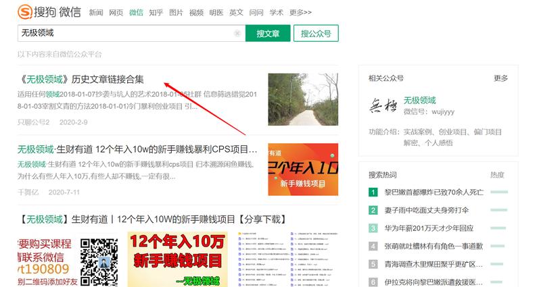The width and height of the screenshot is (541, 287).
Task: Go to the 视频 tab
Action: coord(196,12)
